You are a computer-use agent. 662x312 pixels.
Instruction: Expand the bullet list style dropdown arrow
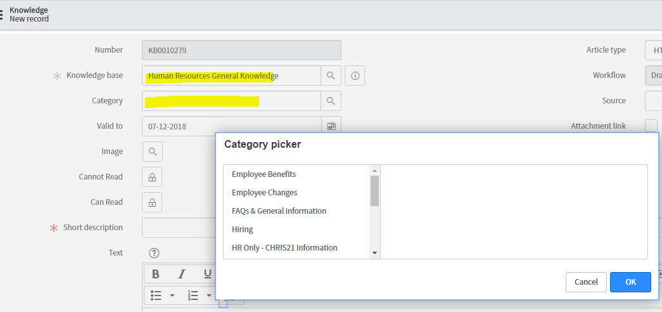(172, 296)
